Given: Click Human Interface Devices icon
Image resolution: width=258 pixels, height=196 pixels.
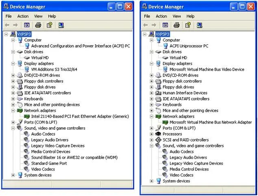Looking at the screenshot, I should click(x=158, y=93).
